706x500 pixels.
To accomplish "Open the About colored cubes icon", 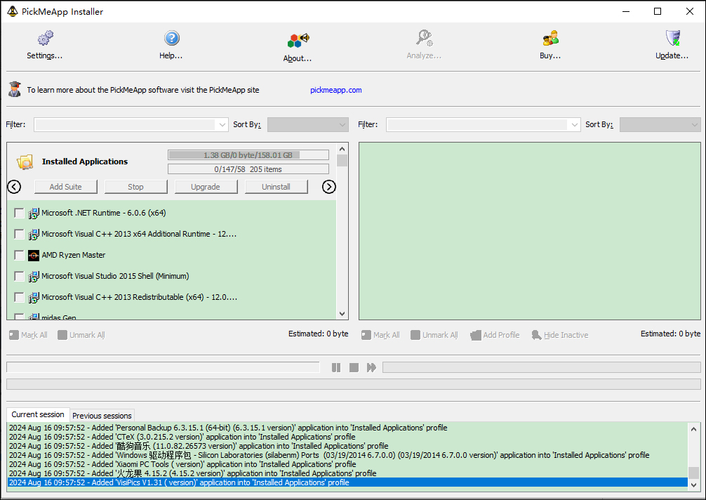I will (x=298, y=41).
